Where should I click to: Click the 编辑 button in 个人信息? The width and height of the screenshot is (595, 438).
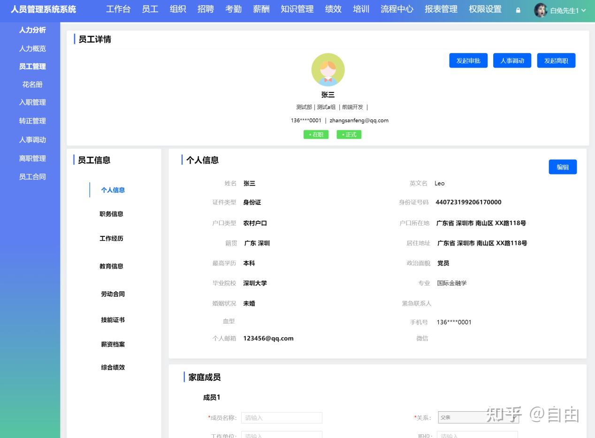pos(563,166)
